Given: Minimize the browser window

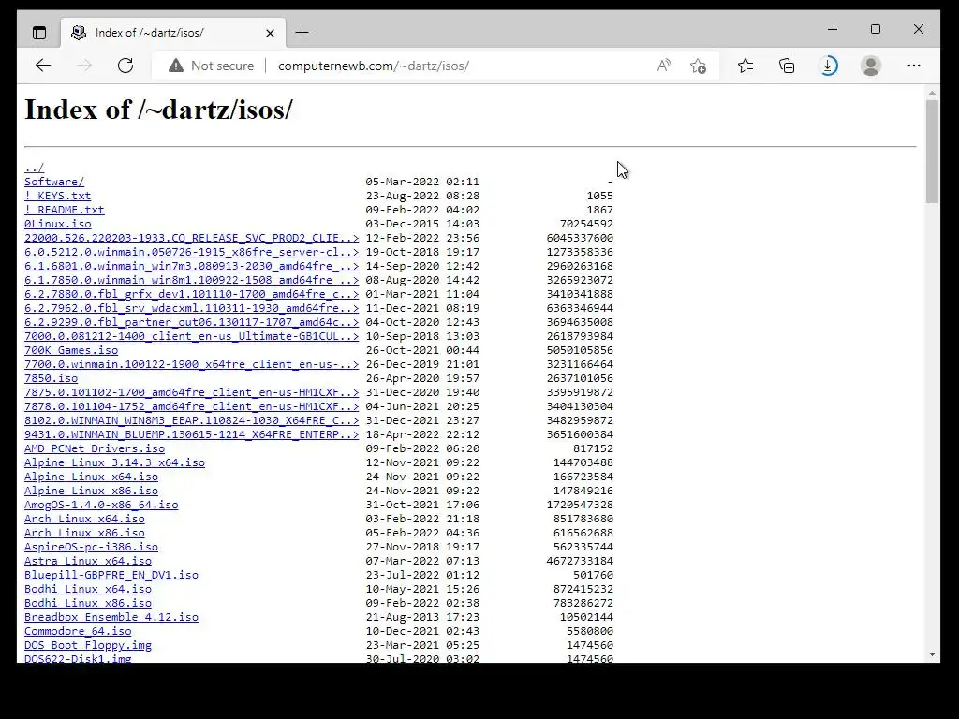Looking at the screenshot, I should pyautogui.click(x=833, y=29).
